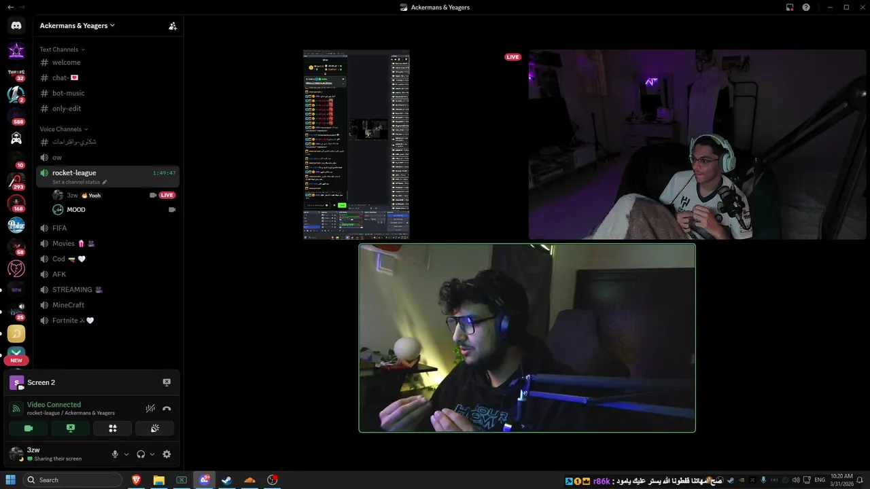Toggle camera on/off button
This screenshot has height=489, width=870.
pyautogui.click(x=29, y=428)
